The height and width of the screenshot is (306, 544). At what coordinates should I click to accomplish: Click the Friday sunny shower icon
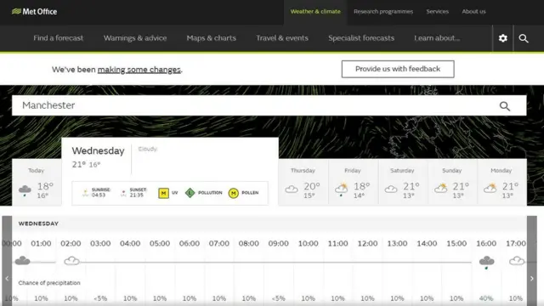[x=341, y=189]
